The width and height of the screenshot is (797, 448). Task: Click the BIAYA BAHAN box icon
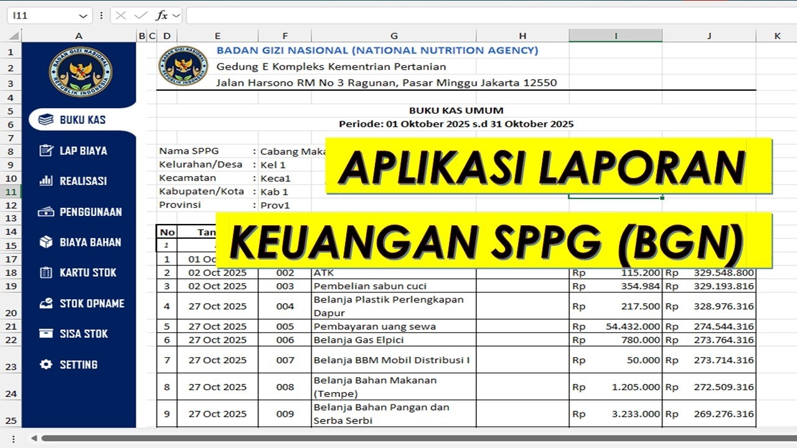point(45,242)
